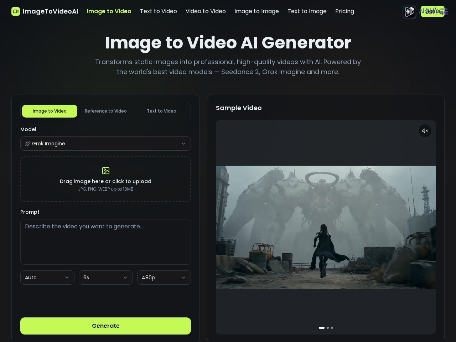Image resolution: width=456 pixels, height=342 pixels.
Task: Open the Auto aspect ratio dropdown
Action: pyautogui.click(x=47, y=278)
